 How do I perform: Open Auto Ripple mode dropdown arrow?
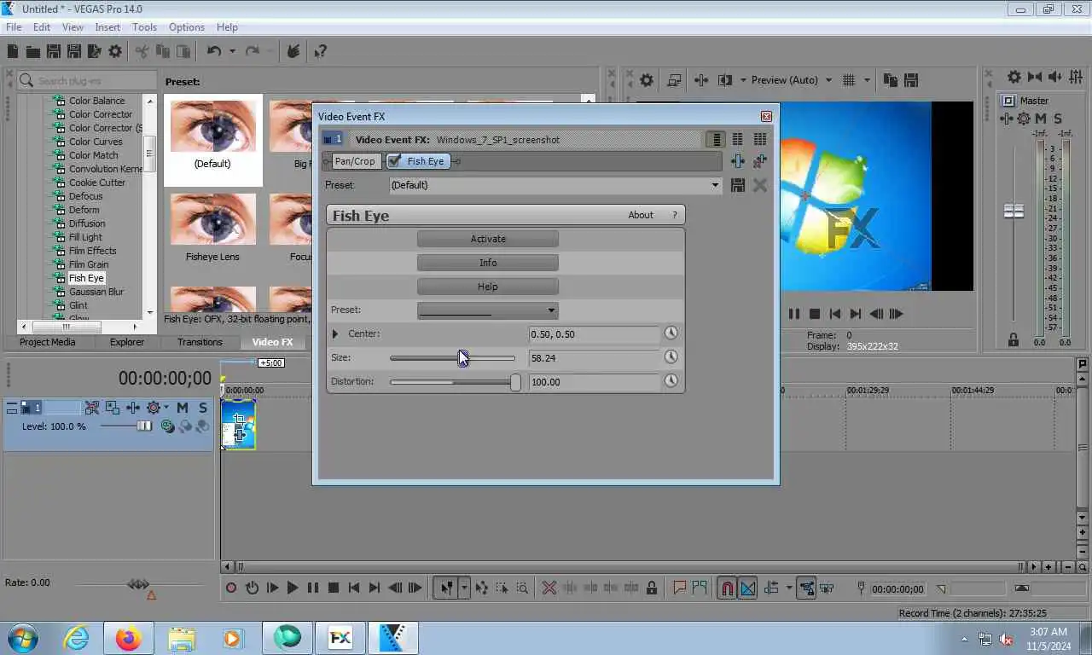(x=789, y=588)
